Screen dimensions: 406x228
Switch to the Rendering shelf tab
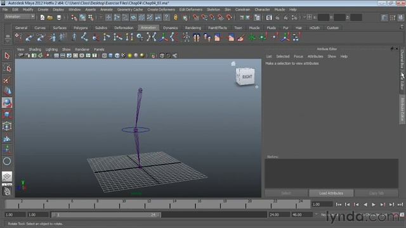pos(193,28)
